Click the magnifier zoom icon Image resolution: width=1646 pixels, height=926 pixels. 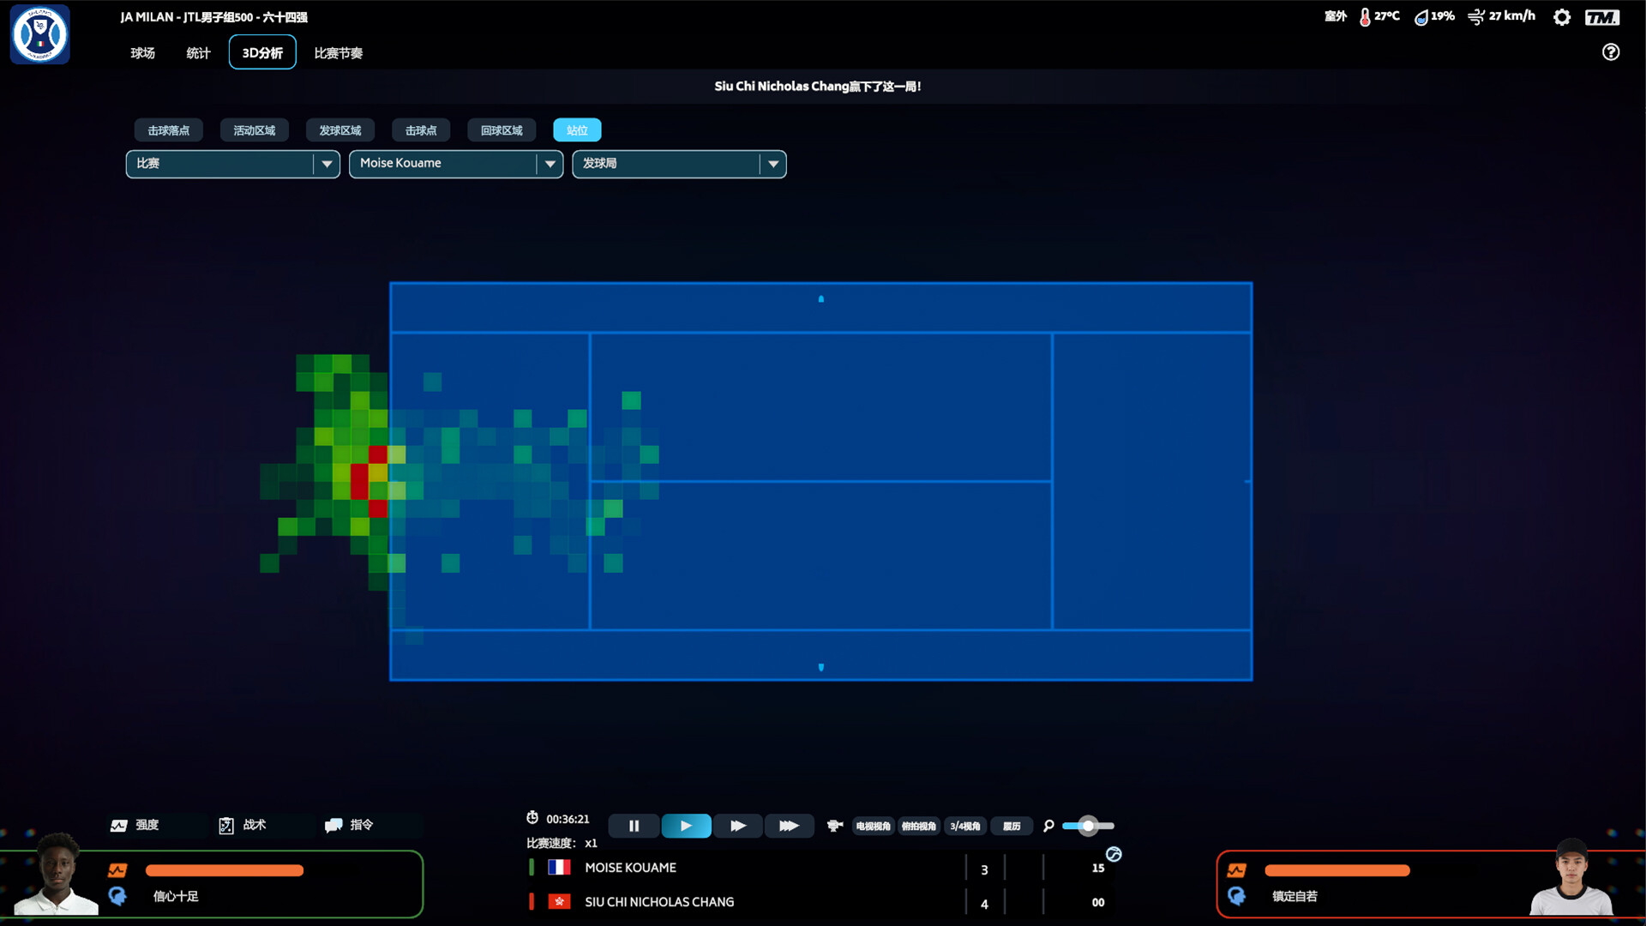tap(1048, 826)
